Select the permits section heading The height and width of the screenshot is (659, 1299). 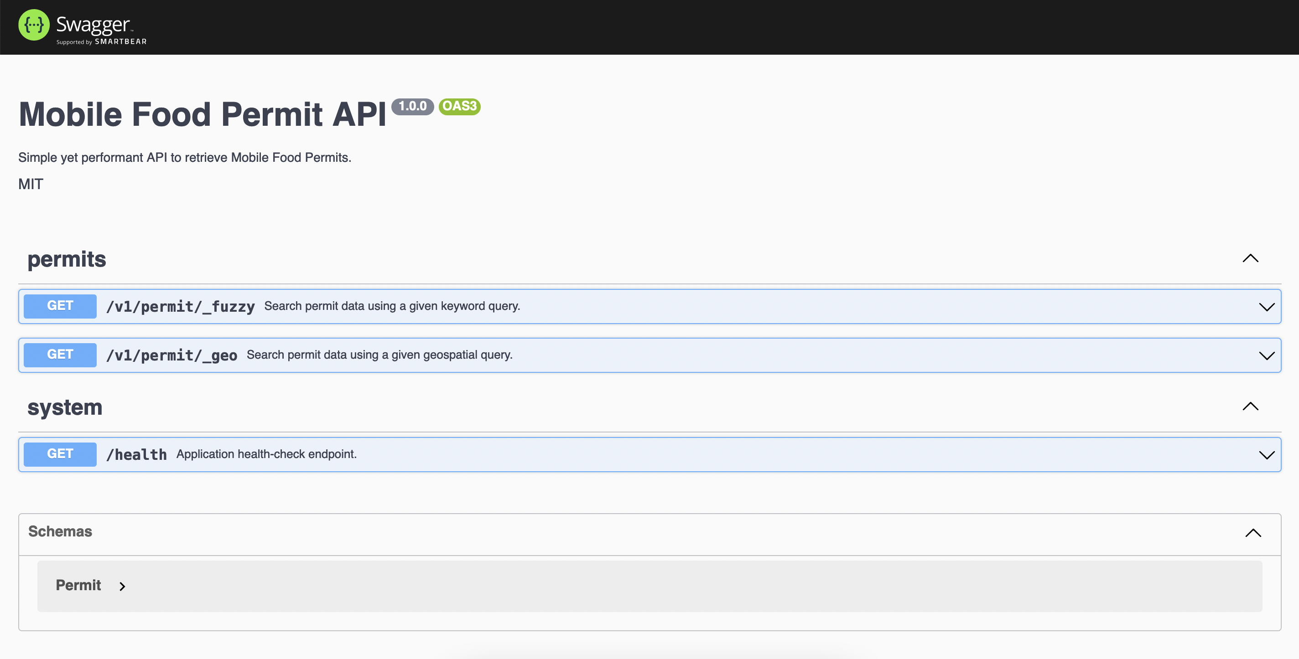67,259
